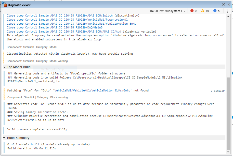This screenshot has width=233, height=157.
Task: Click '### Generating code and artifacts' line
Action: (x=66, y=73)
